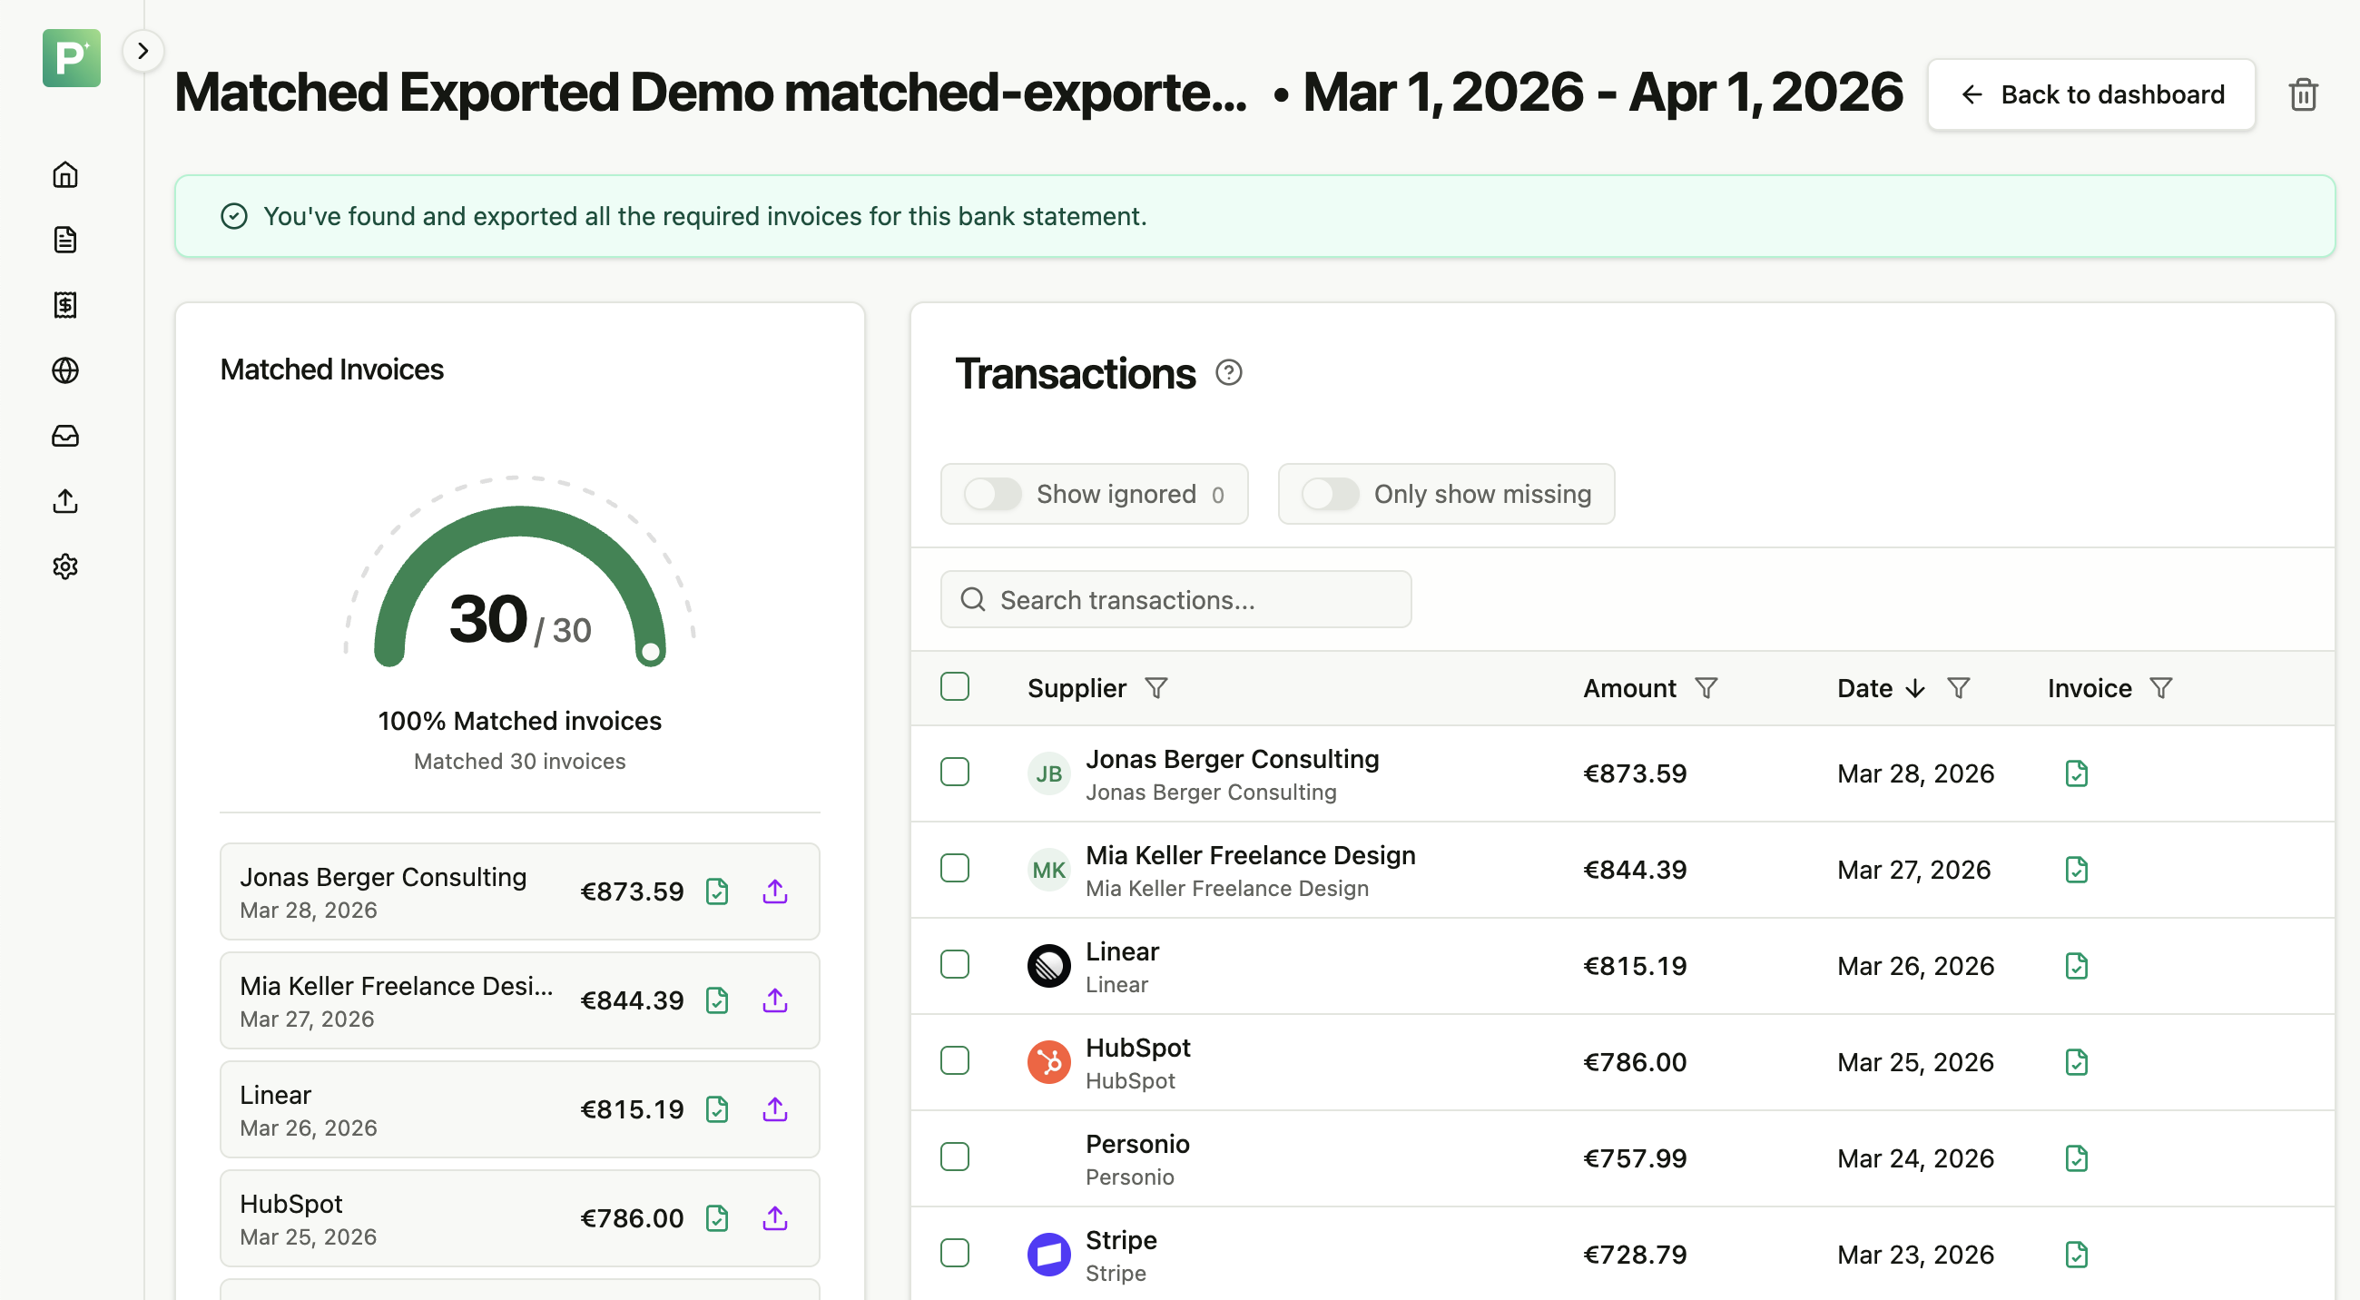Image resolution: width=2360 pixels, height=1300 pixels.
Task: Open invoice for Personio transaction row
Action: pyautogui.click(x=2077, y=1159)
